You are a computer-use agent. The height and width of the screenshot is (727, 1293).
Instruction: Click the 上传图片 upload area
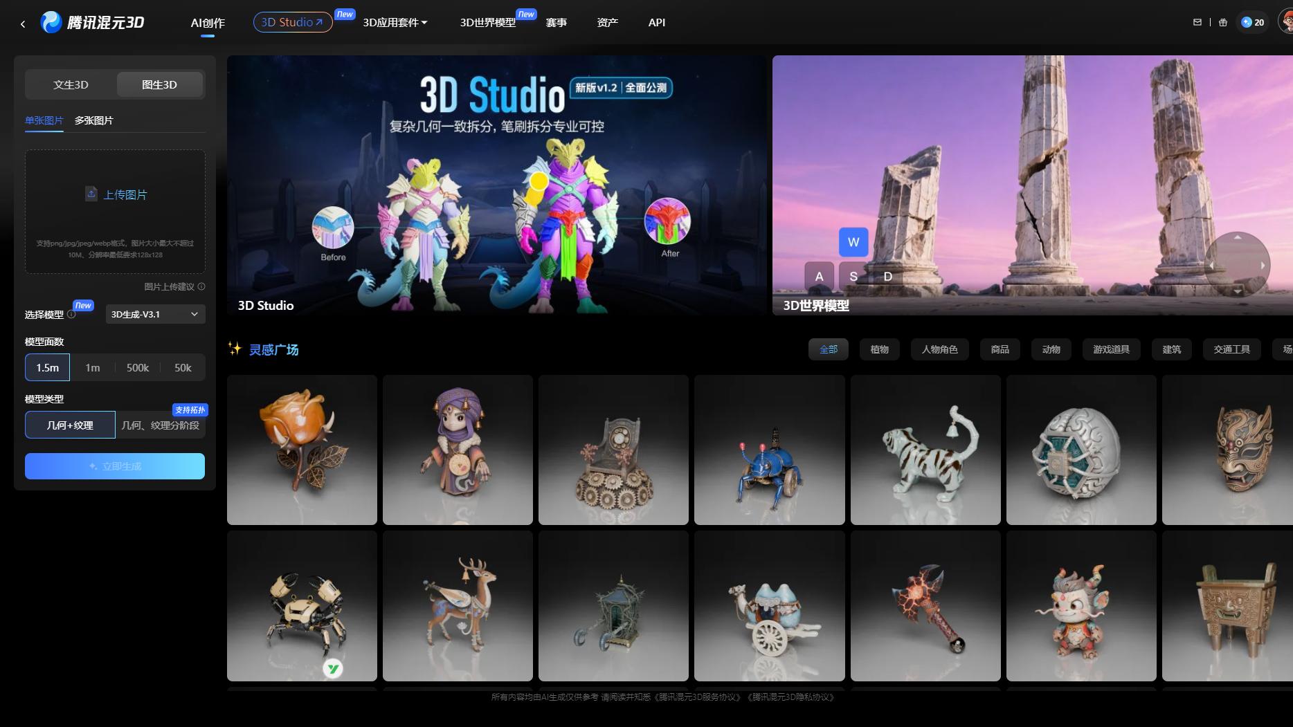(115, 212)
